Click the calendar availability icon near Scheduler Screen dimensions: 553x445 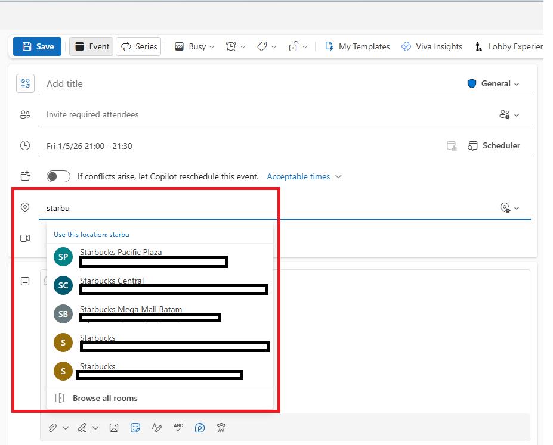[x=452, y=146]
